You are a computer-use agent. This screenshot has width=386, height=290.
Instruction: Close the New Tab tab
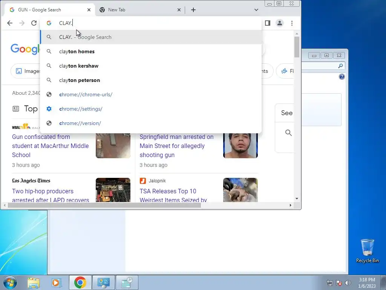(x=179, y=10)
